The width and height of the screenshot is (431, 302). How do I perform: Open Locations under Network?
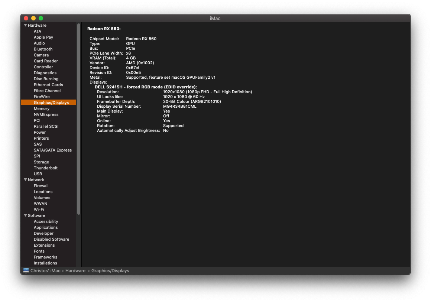click(x=43, y=192)
